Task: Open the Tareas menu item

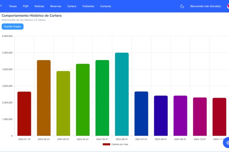Action: pos(13,6)
